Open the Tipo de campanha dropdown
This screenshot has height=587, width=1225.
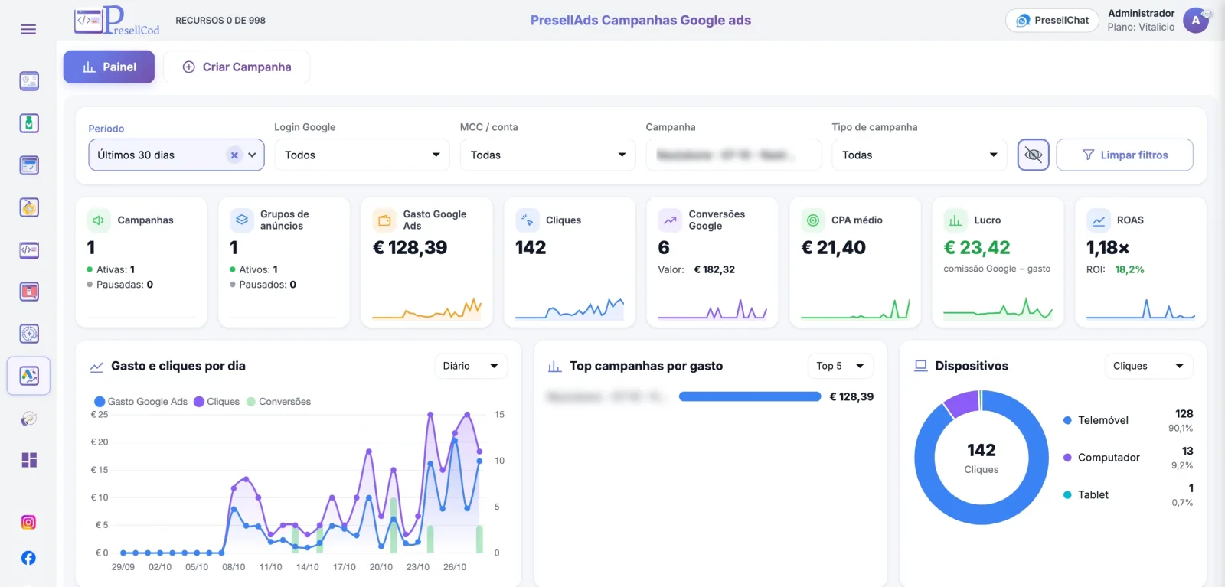click(x=920, y=155)
